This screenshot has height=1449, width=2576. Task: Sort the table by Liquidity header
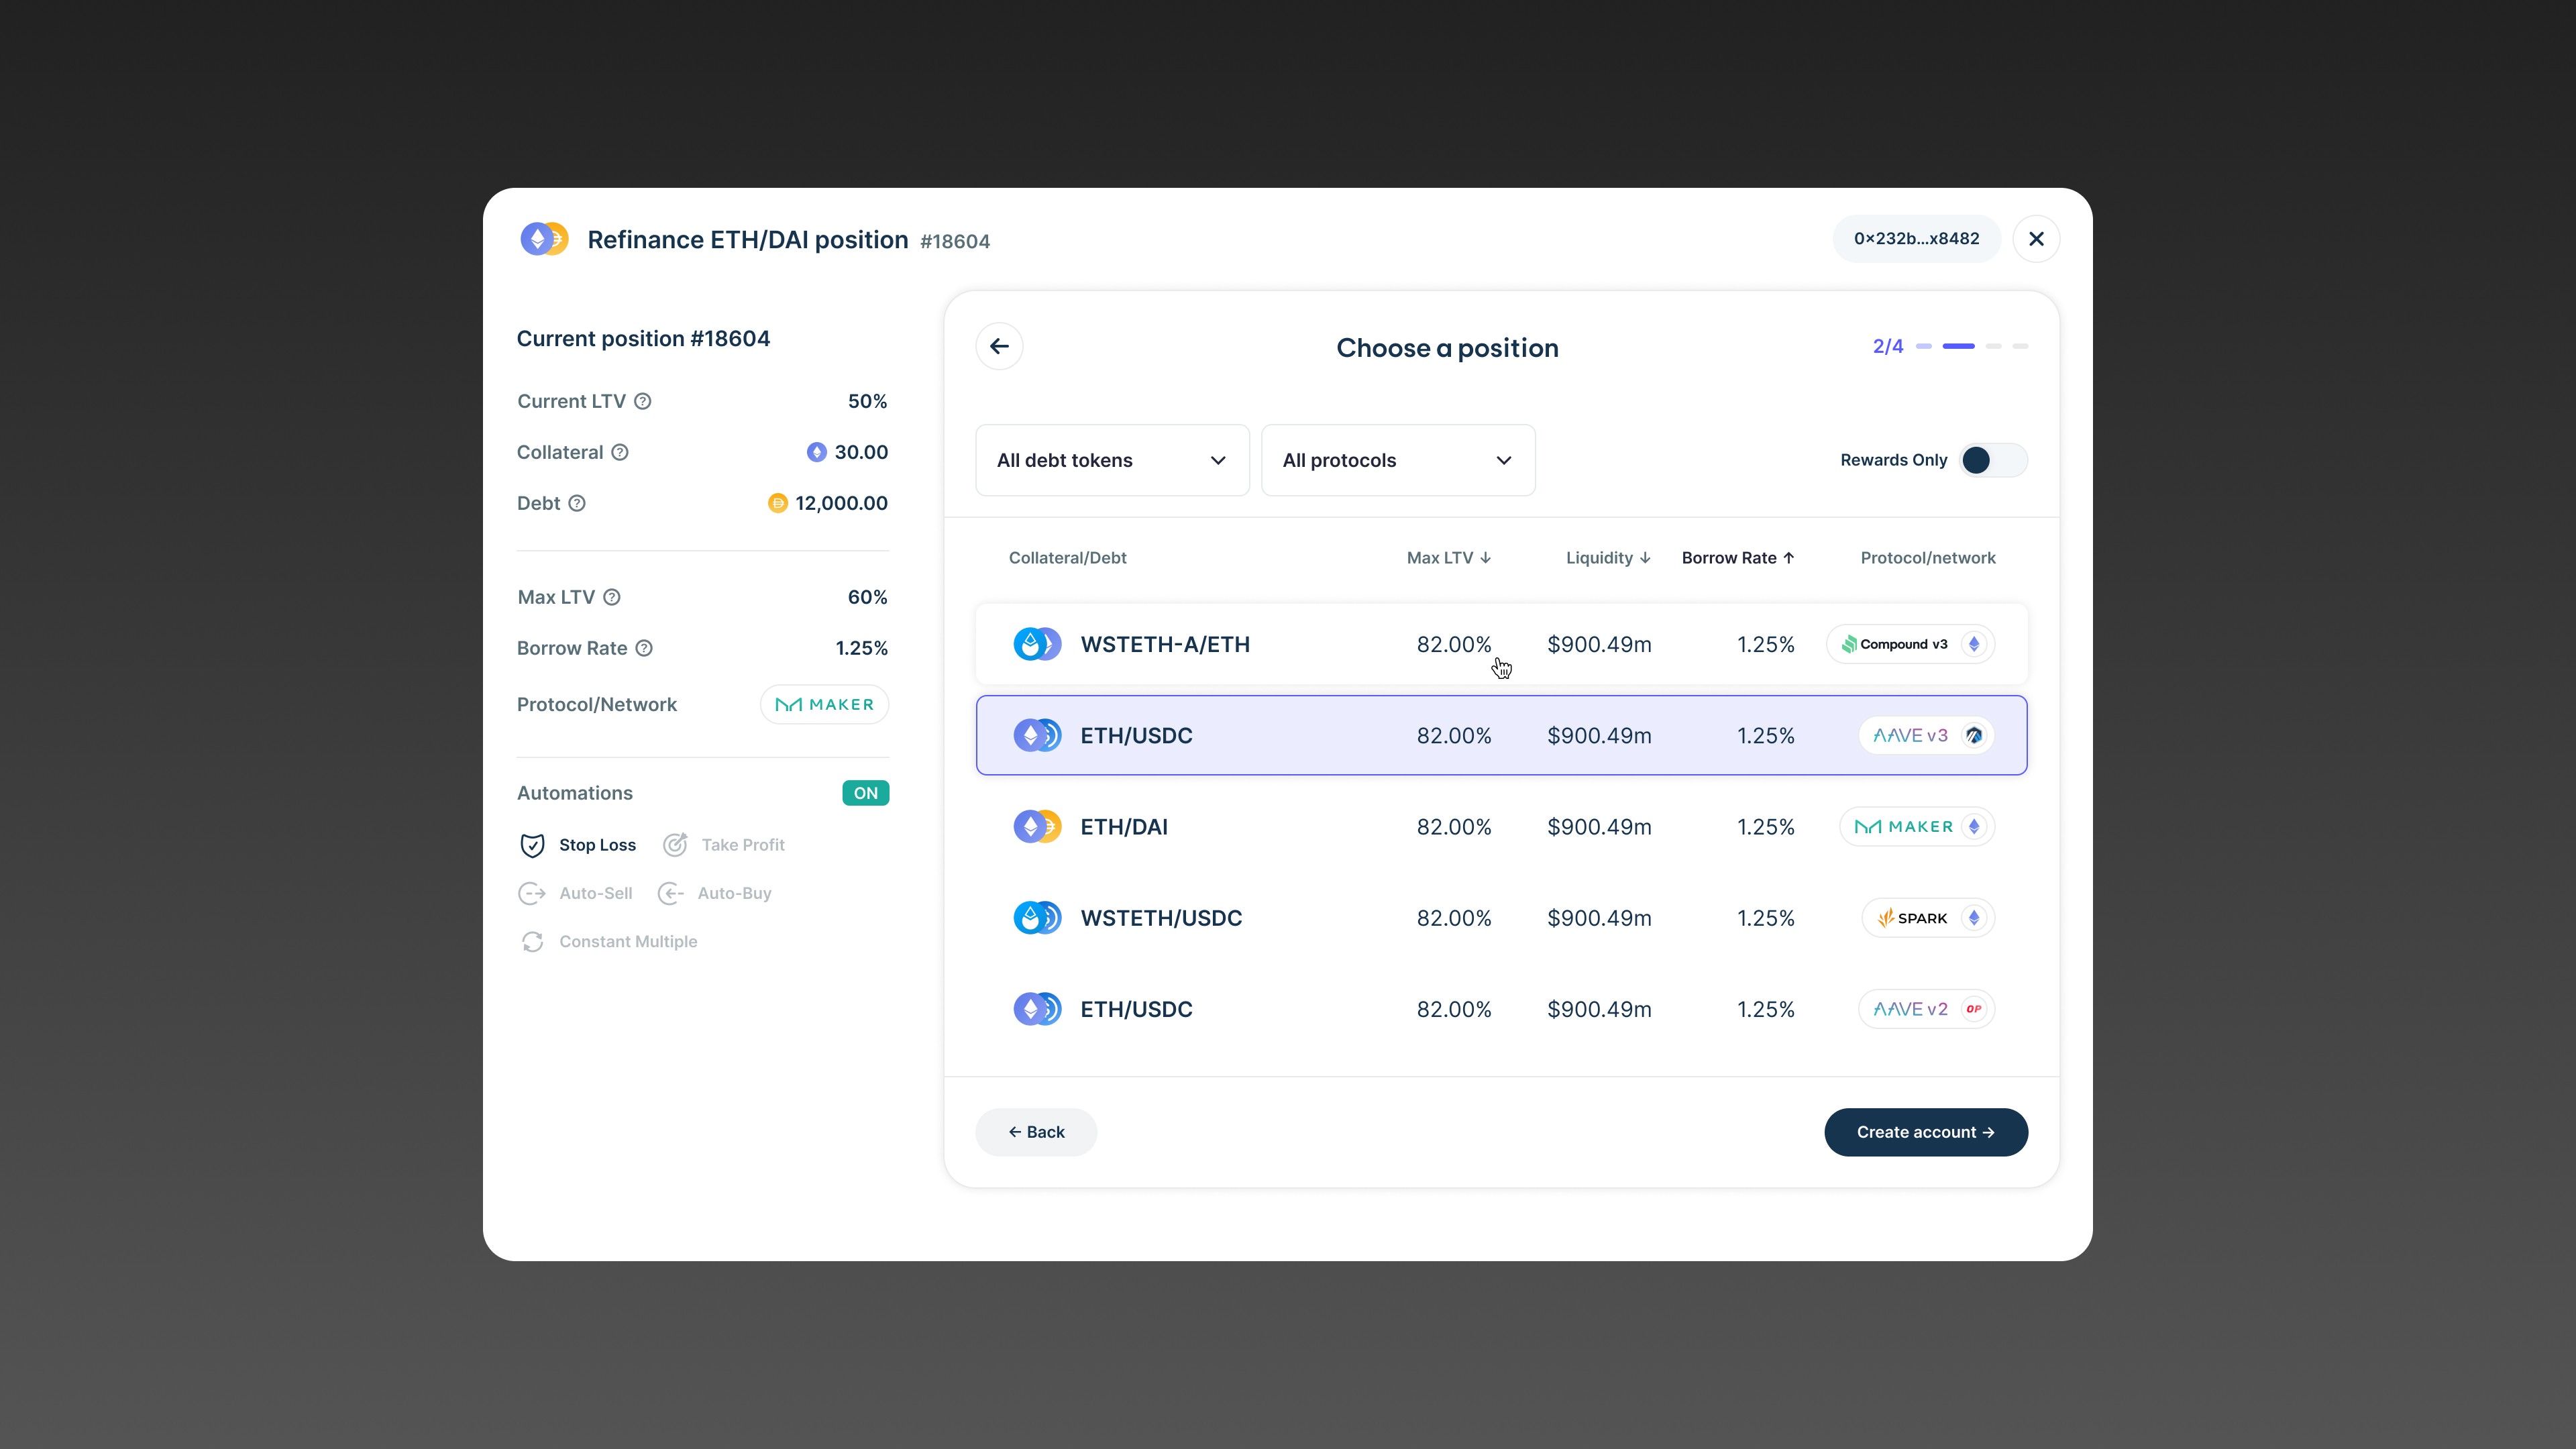click(x=1607, y=558)
